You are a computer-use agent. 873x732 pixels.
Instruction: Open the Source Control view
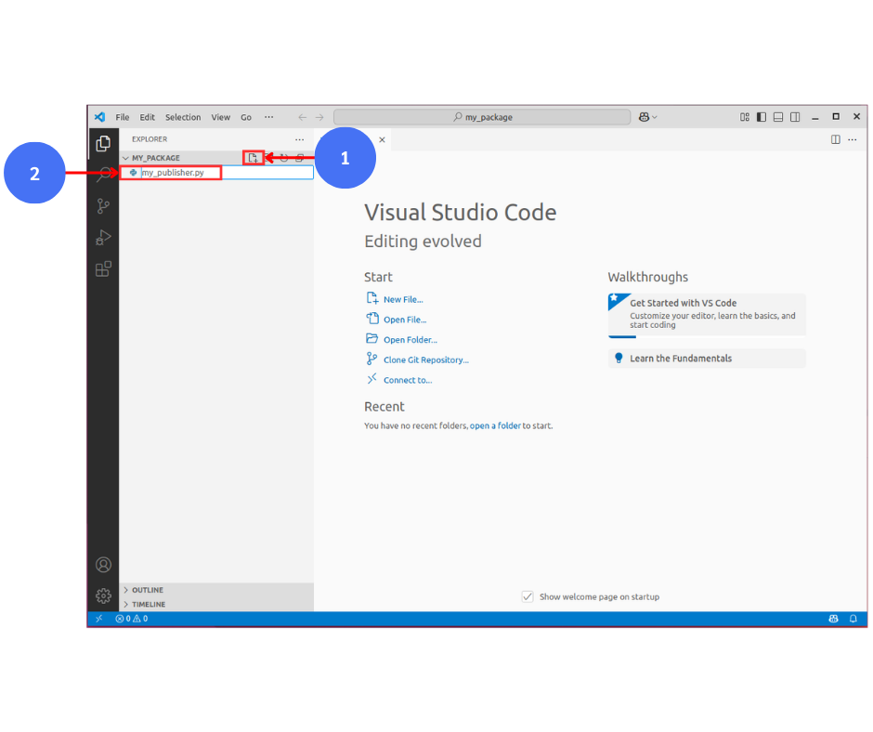coord(103,206)
